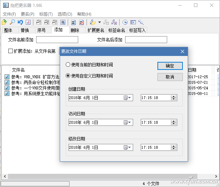The height and width of the screenshot is (187, 220).
Task: Click the open folder toolbar icon
Action: point(5,22)
